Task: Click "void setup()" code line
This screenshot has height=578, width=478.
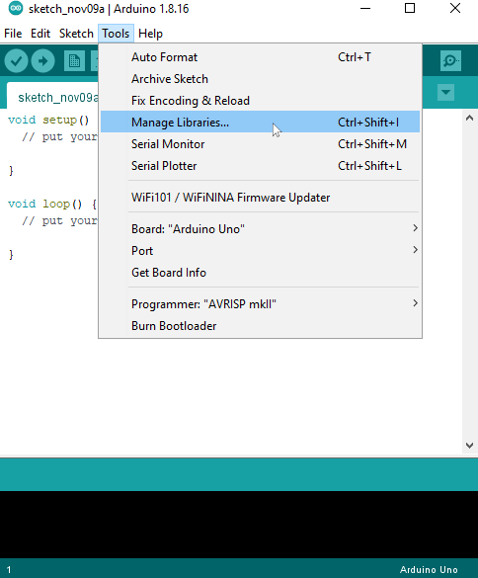Action: pos(48,121)
